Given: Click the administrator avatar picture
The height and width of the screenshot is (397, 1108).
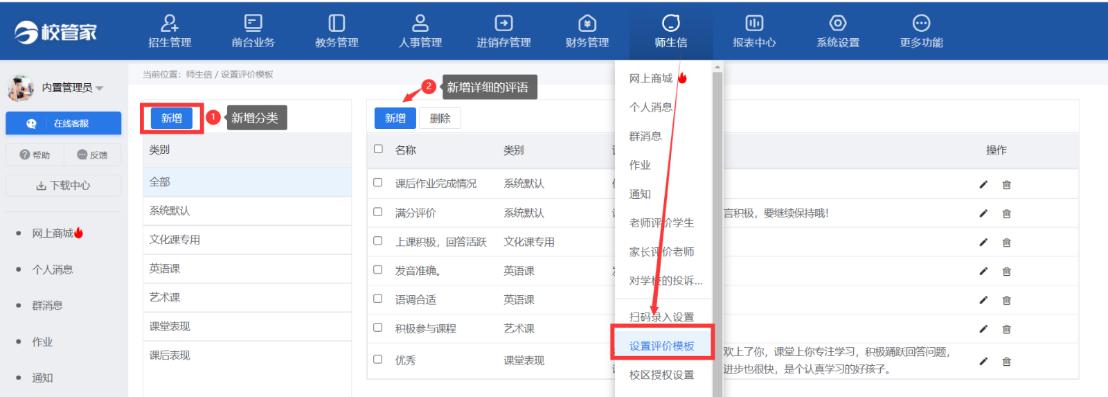Looking at the screenshot, I should pos(21,88).
